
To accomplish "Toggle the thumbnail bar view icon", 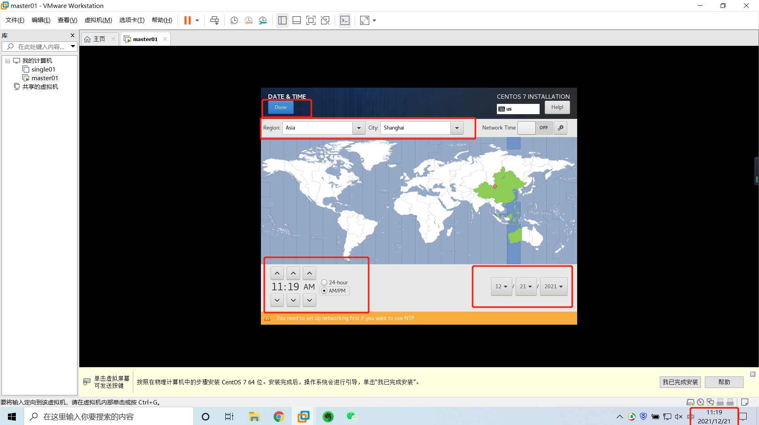I will tap(297, 21).
